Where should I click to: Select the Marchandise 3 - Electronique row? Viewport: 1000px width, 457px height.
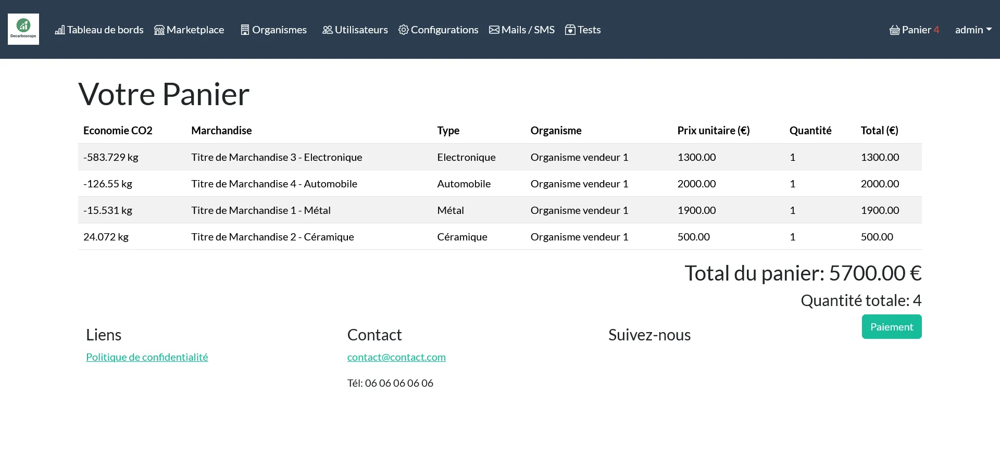click(277, 157)
